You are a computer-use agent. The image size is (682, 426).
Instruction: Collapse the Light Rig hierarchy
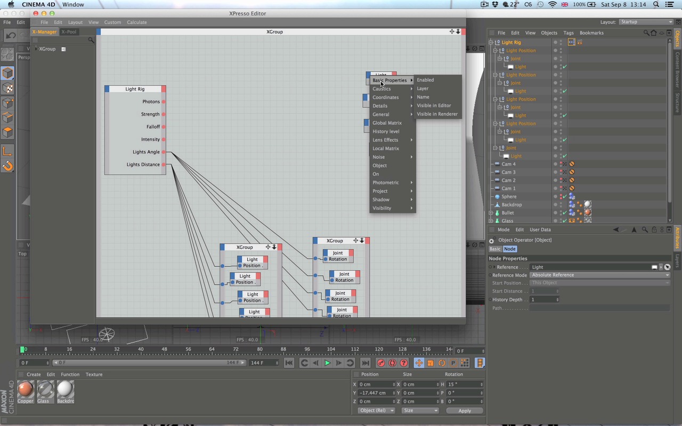click(x=491, y=42)
